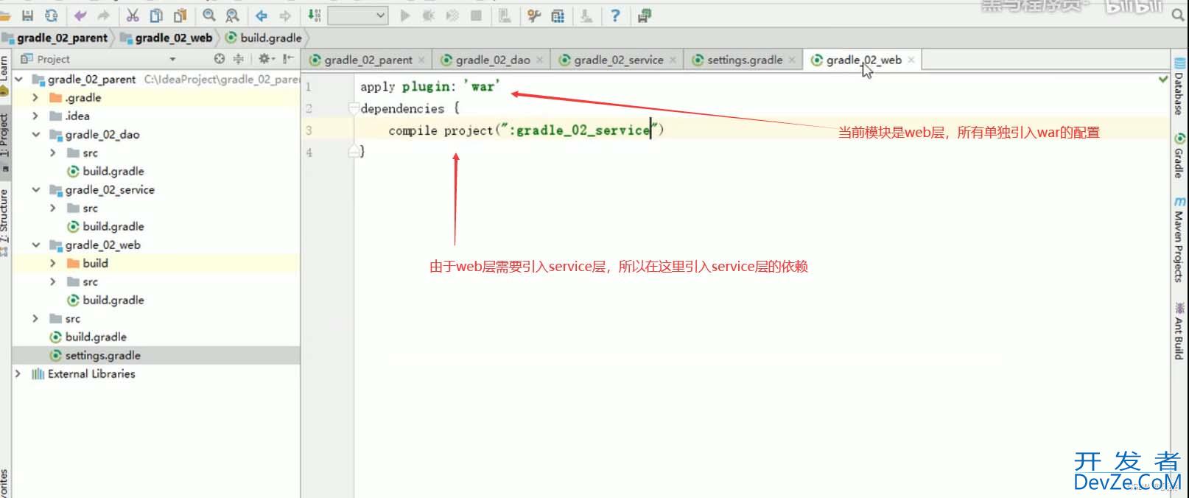Click the Run play icon
1189x498 pixels.
pos(404,15)
